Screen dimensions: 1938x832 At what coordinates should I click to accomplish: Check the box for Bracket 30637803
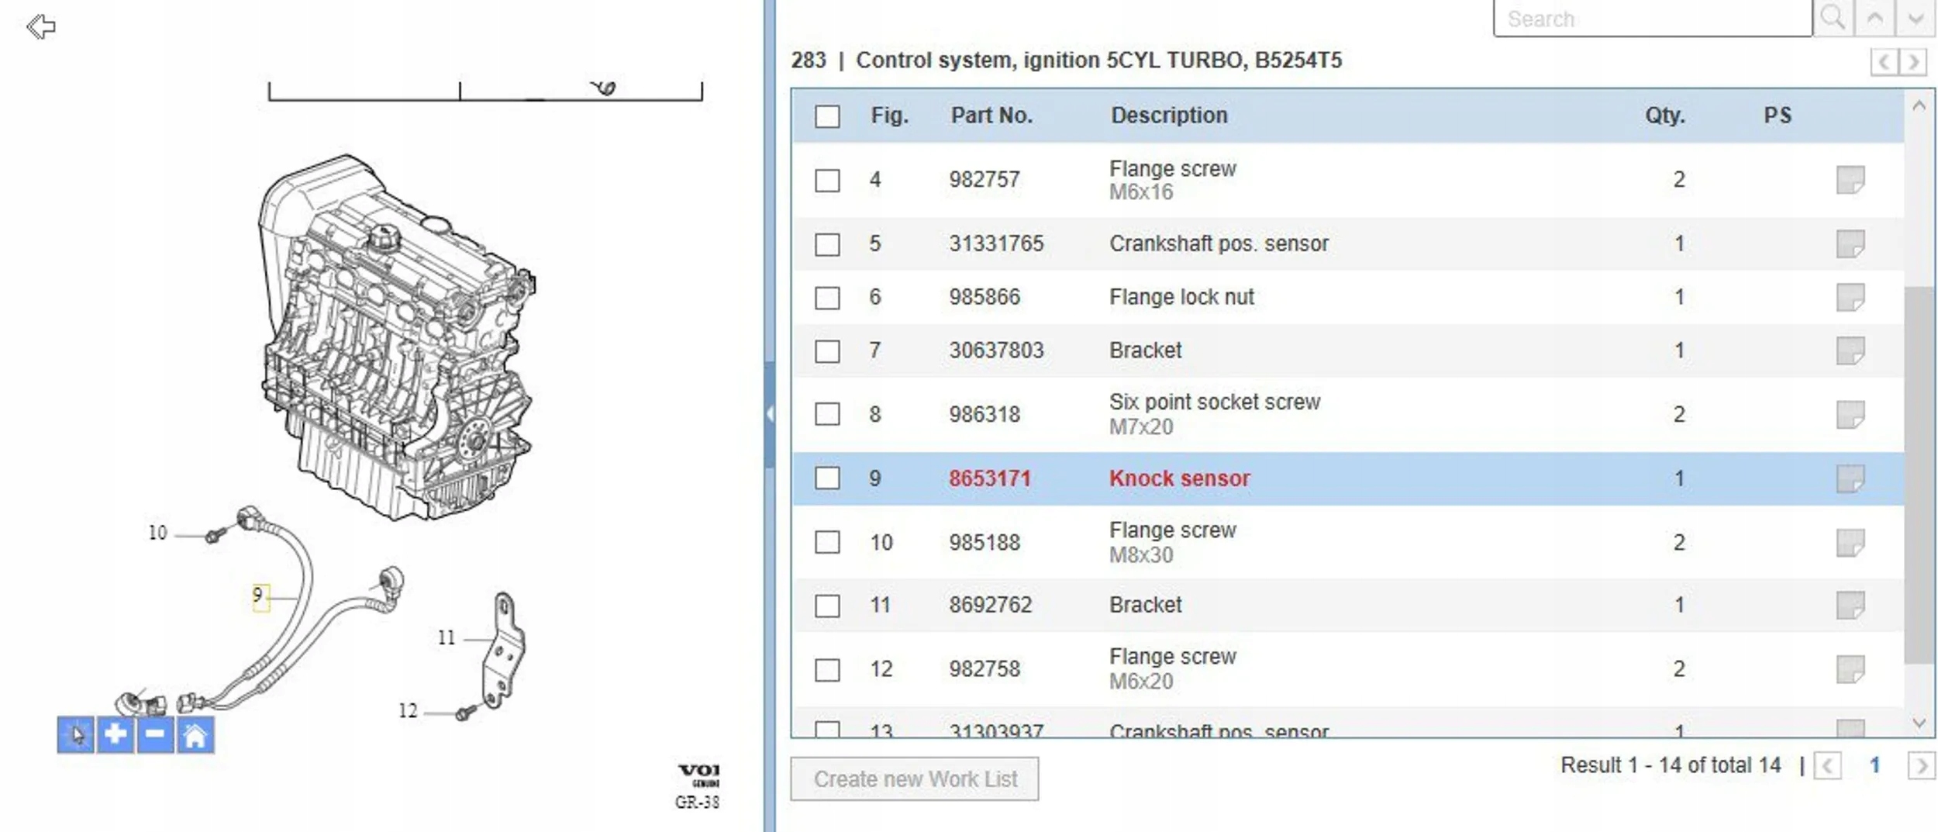click(827, 351)
